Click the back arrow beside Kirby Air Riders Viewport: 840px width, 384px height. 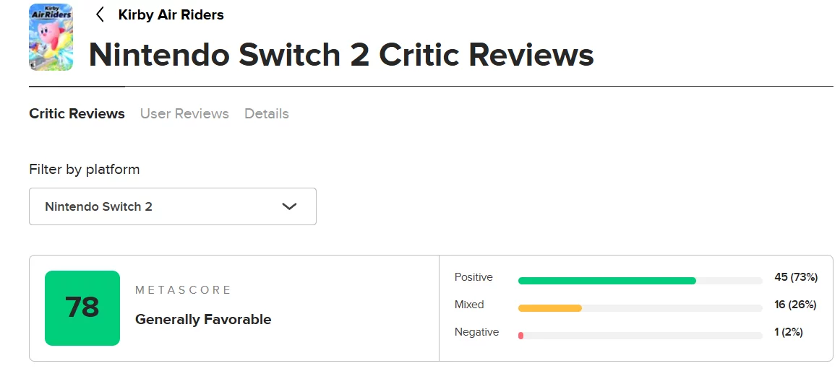point(100,14)
